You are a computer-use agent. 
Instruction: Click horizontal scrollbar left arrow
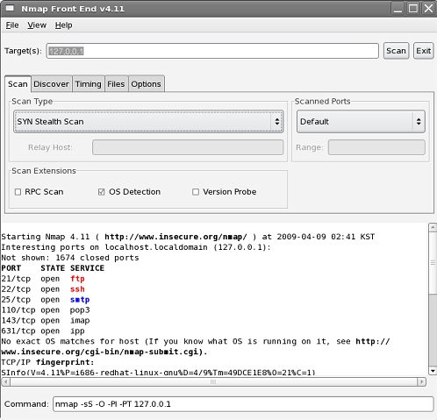click(x=6, y=381)
